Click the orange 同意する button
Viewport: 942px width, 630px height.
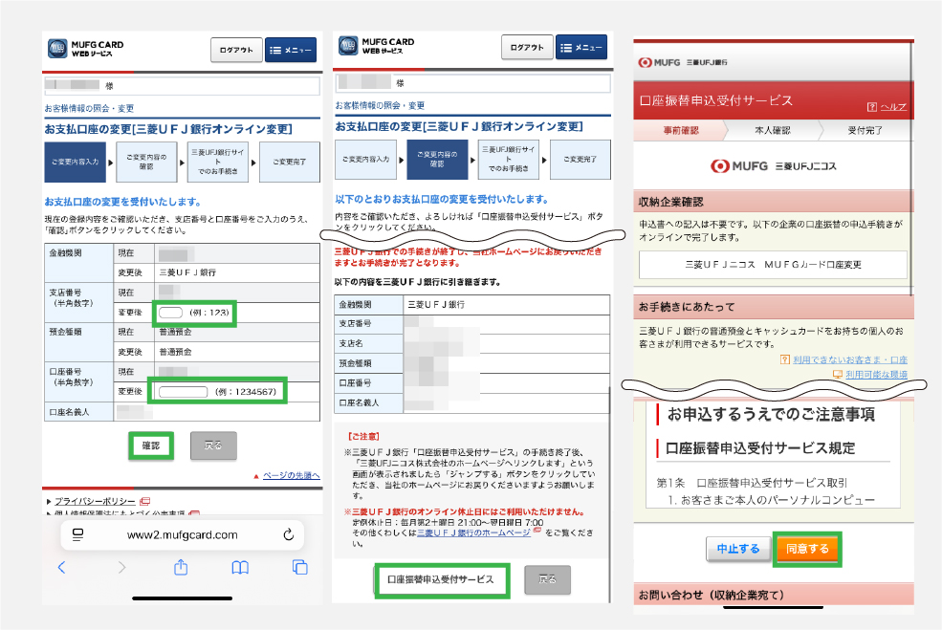click(x=807, y=549)
